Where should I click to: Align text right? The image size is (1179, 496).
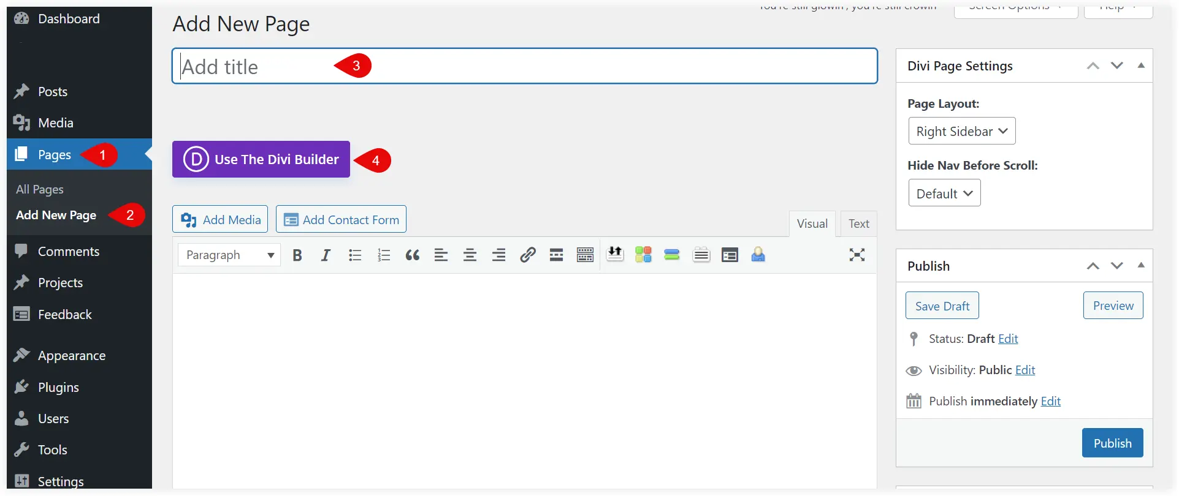499,255
